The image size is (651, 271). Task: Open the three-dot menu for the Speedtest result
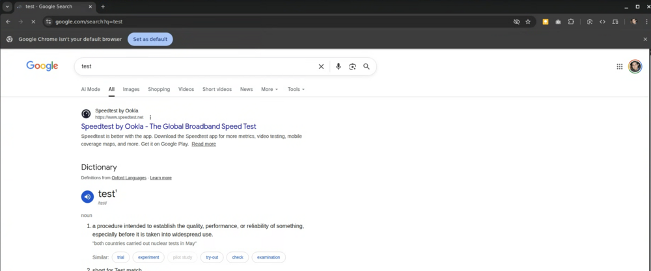pyautogui.click(x=150, y=117)
